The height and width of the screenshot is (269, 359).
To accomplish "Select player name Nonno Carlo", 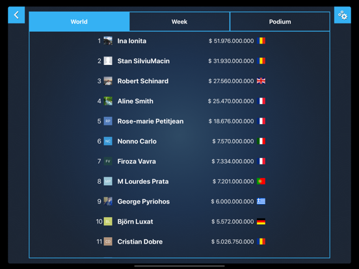I will [137, 142].
